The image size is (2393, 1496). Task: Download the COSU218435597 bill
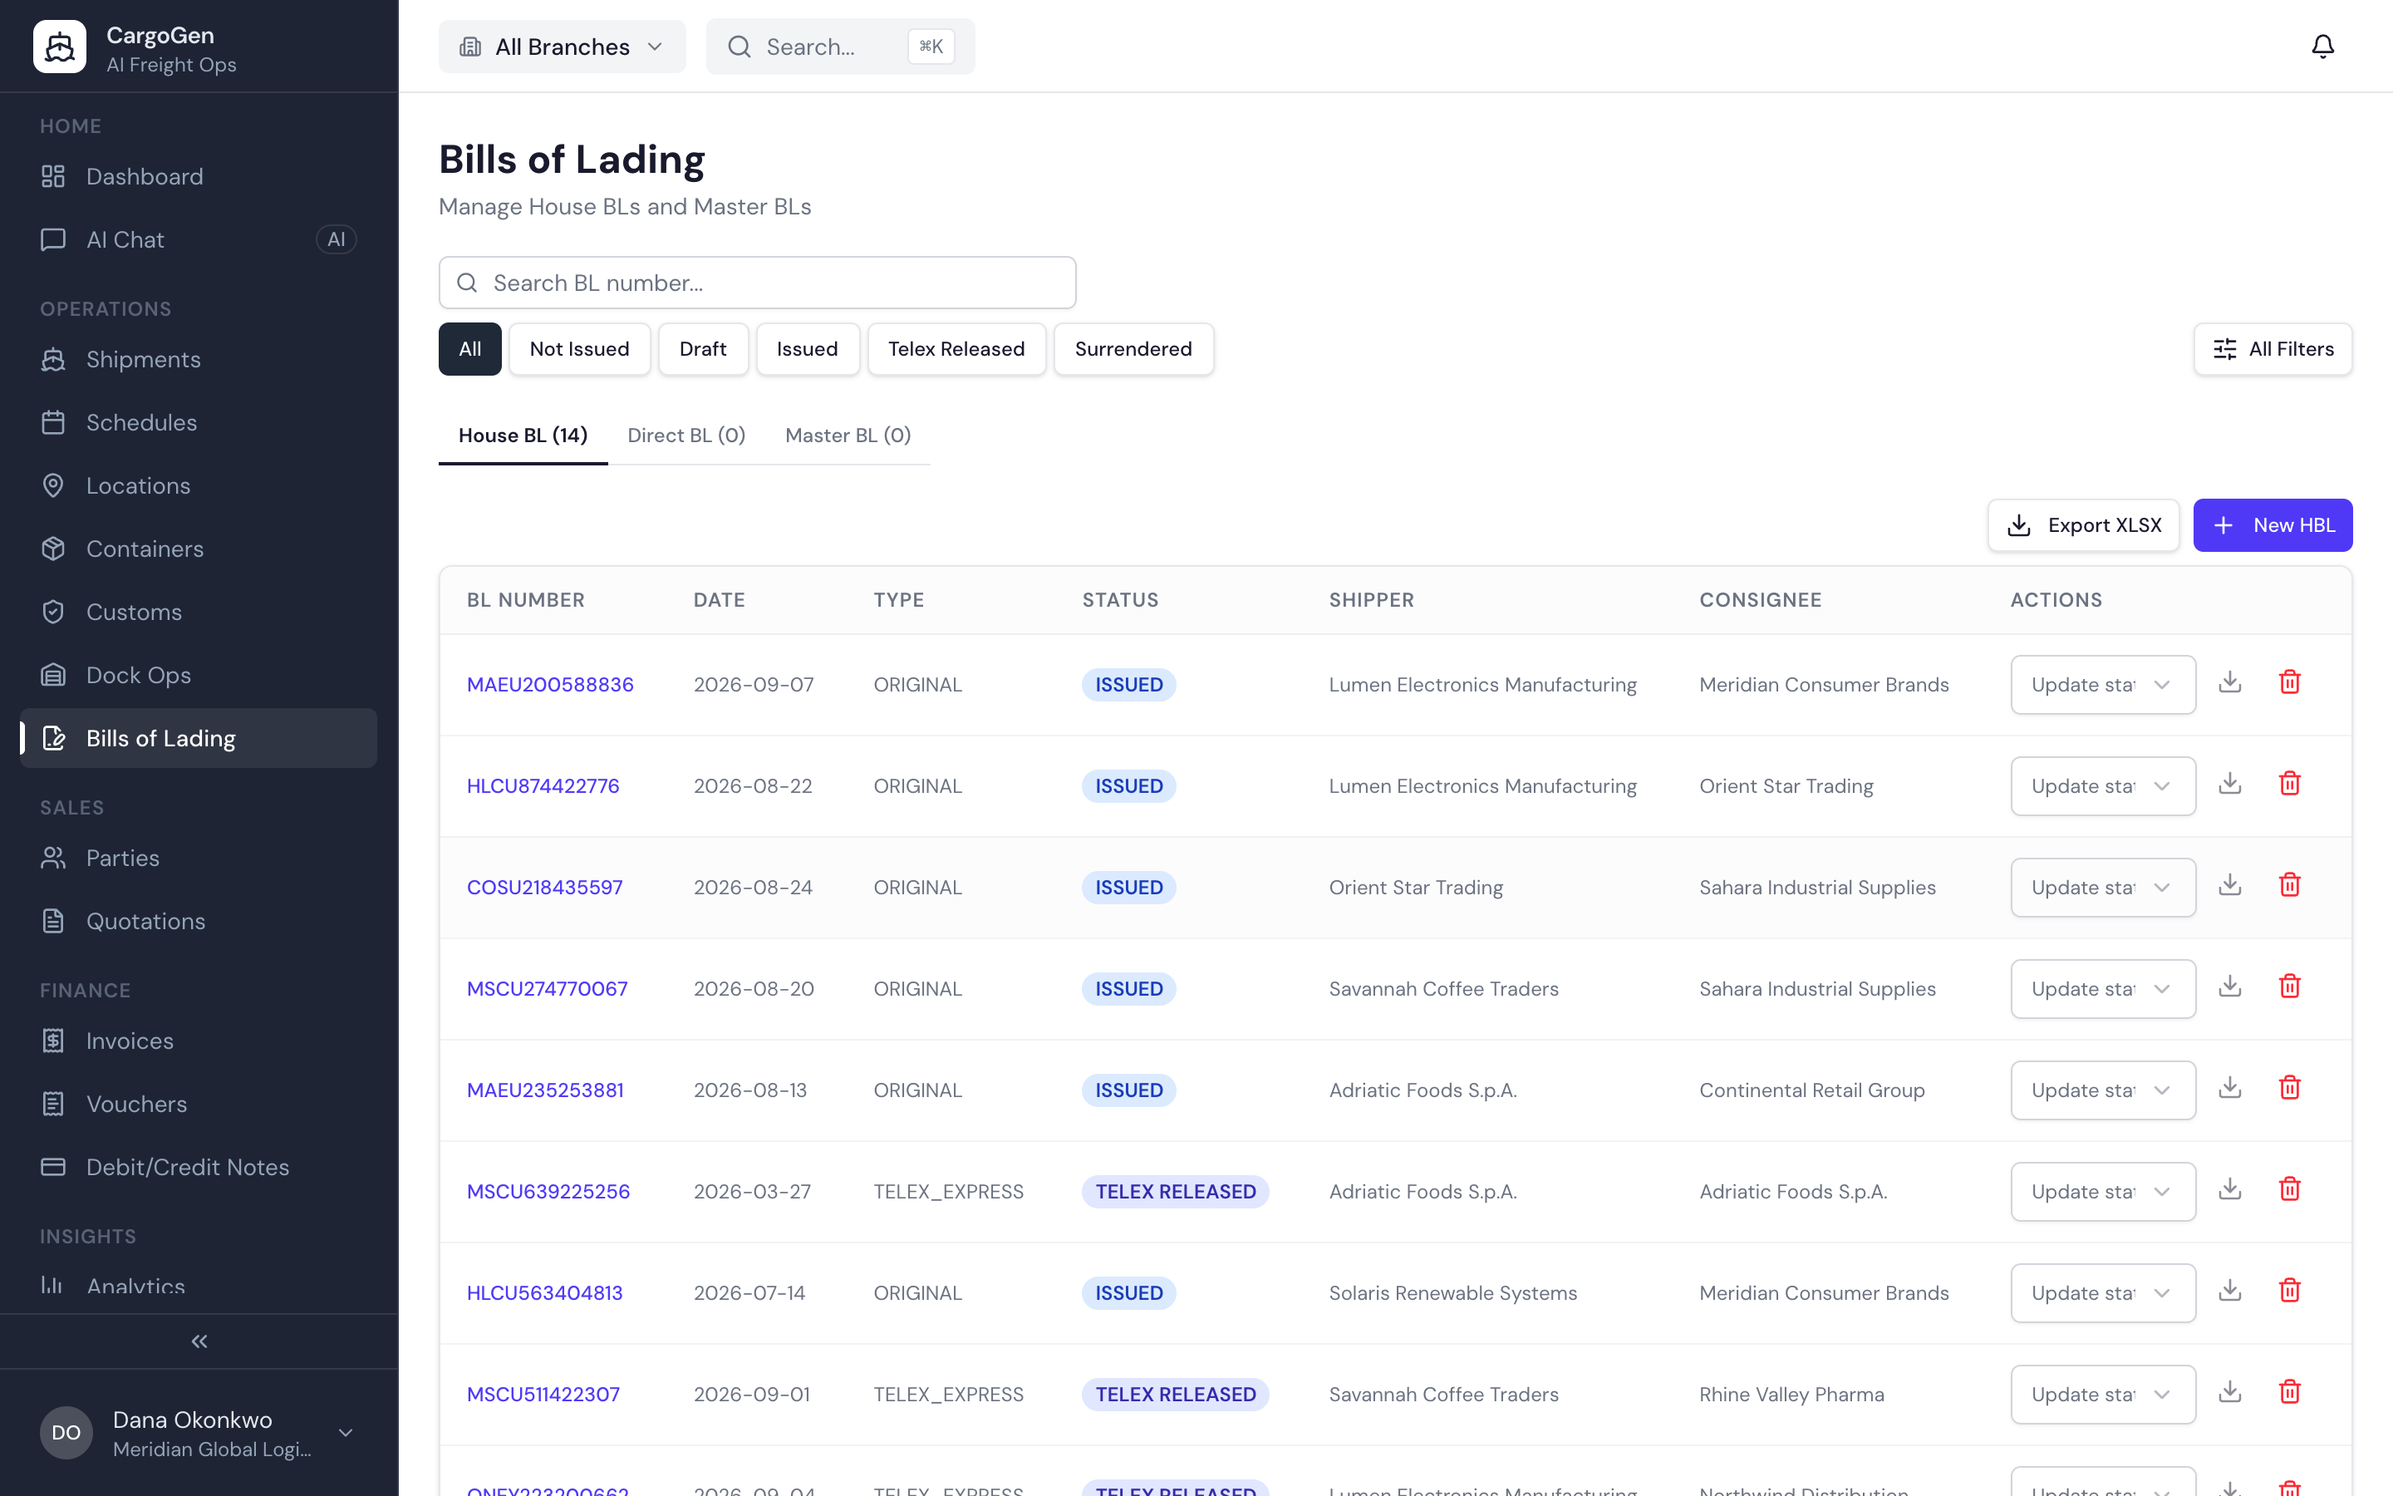2230,885
